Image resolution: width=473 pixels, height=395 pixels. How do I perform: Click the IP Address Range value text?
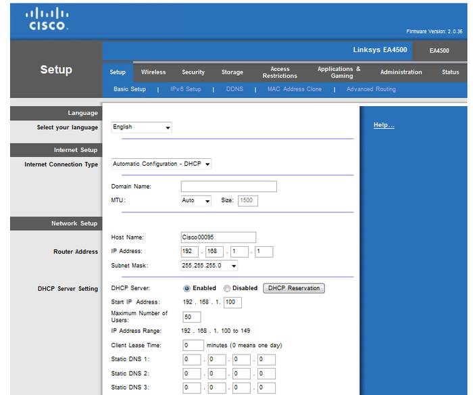click(x=216, y=331)
